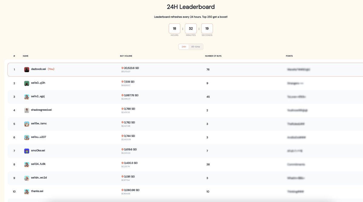Click the 18 hours countdown box
363x202 pixels.
click(175, 28)
